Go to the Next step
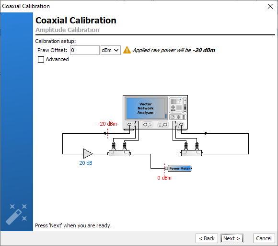Viewport: 278px width, 246px height. (232, 238)
